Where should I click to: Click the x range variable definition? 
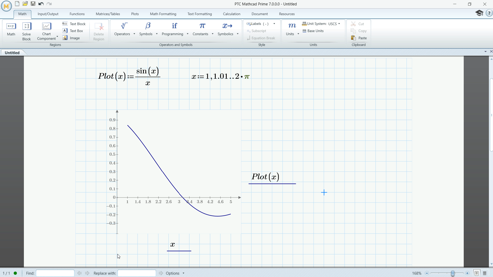tap(221, 76)
